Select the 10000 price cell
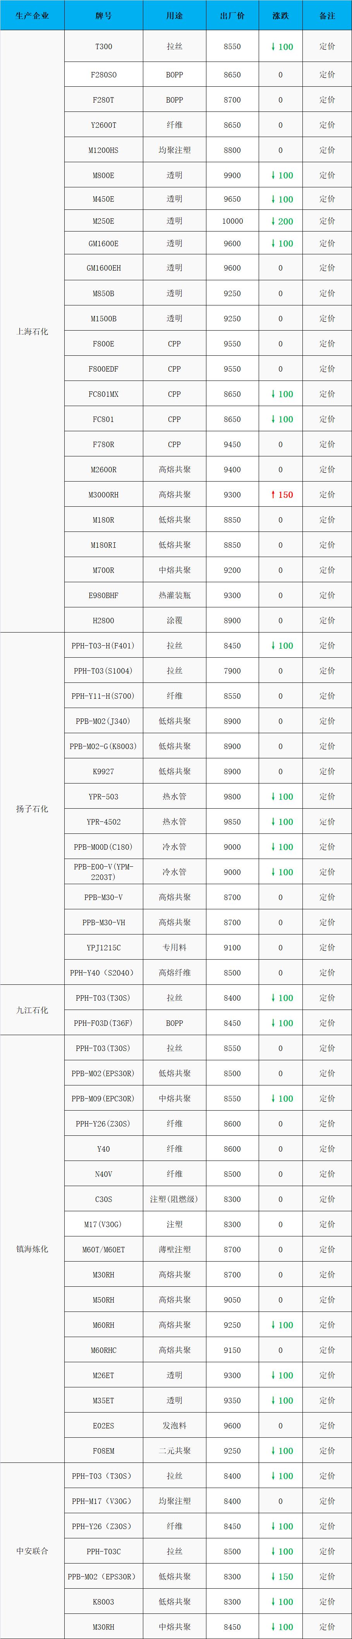352x1639 pixels. pyautogui.click(x=232, y=221)
